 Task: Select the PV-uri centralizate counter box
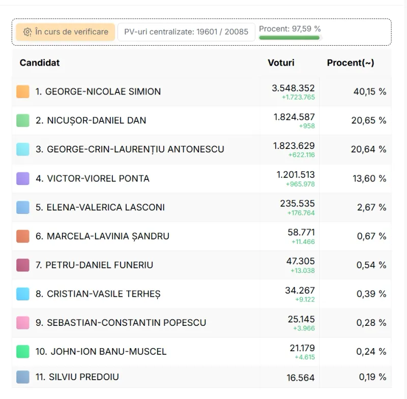[x=186, y=32]
